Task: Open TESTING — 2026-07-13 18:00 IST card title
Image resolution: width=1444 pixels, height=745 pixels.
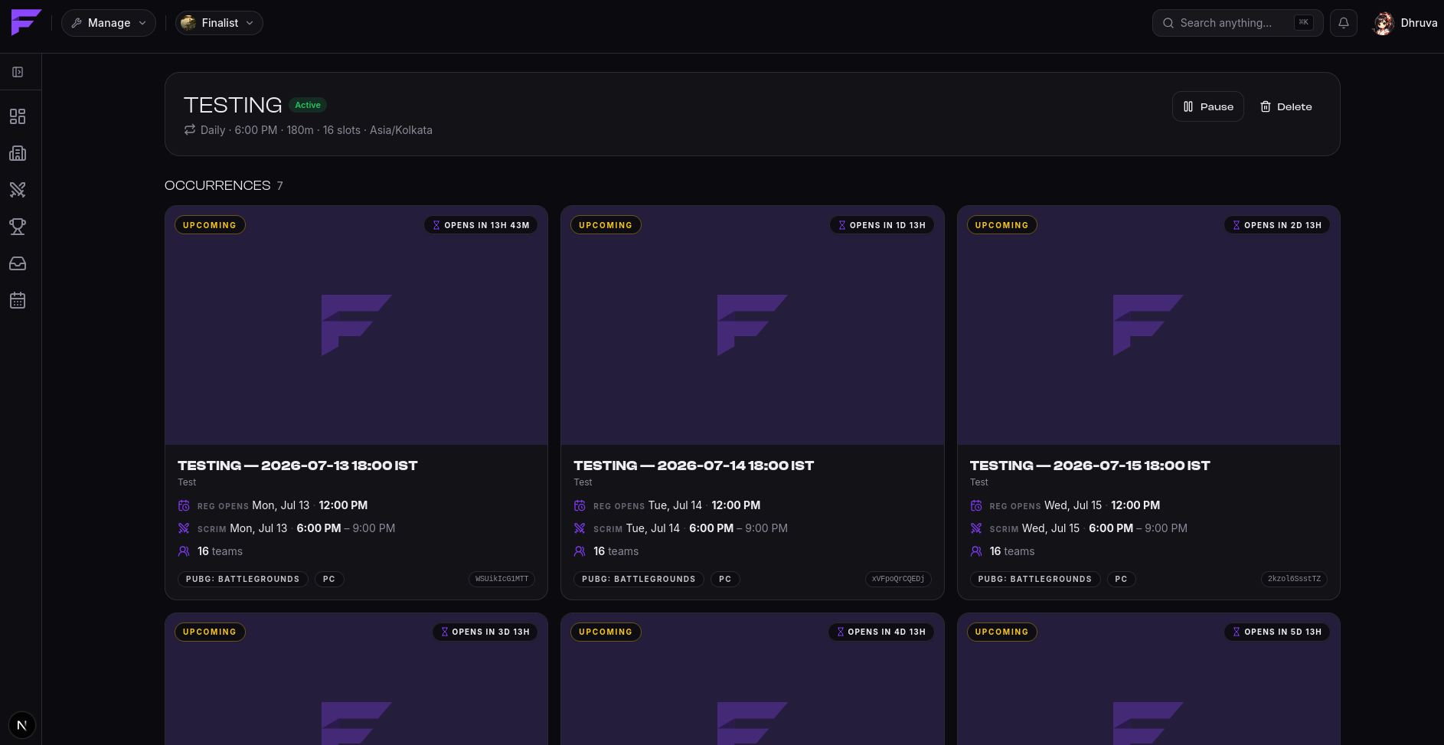Action: 298,466
